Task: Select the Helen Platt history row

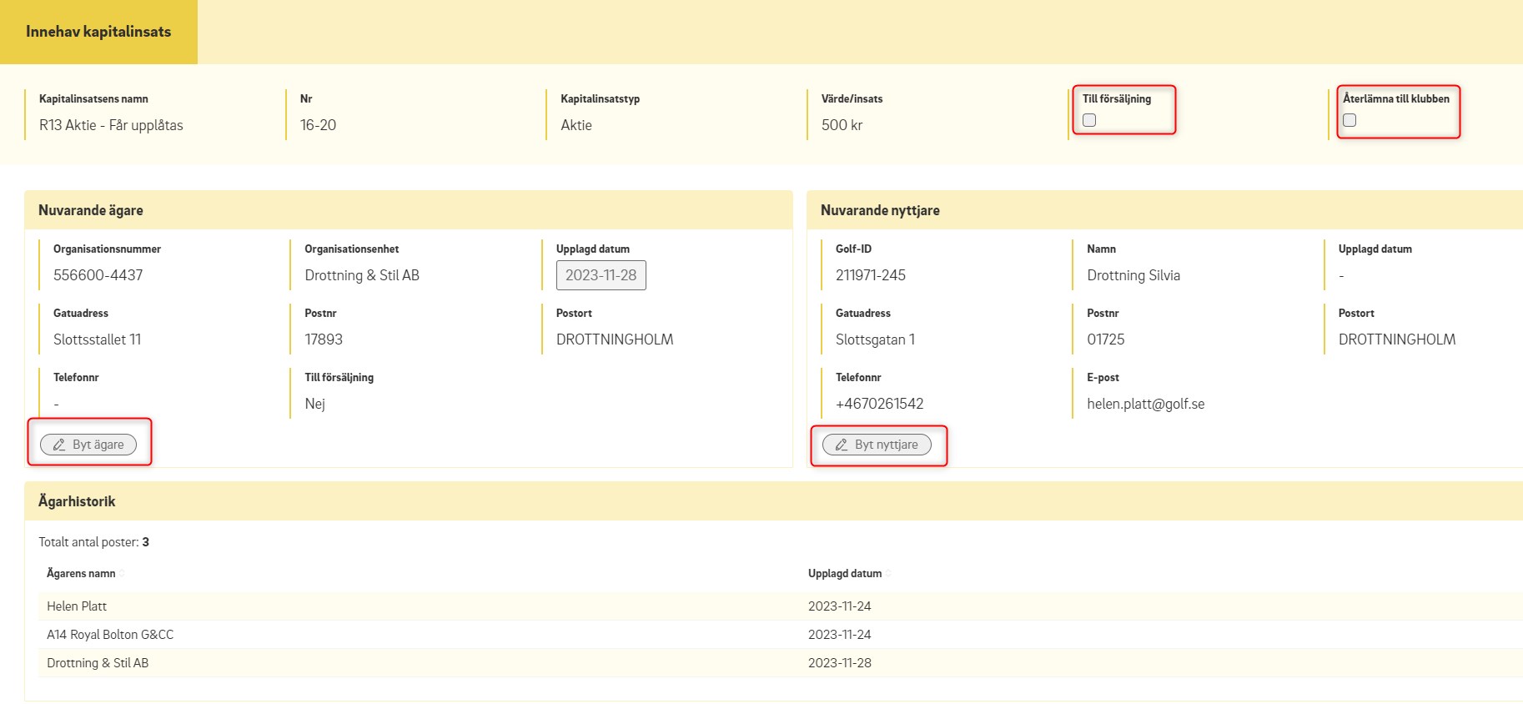Action: point(77,606)
